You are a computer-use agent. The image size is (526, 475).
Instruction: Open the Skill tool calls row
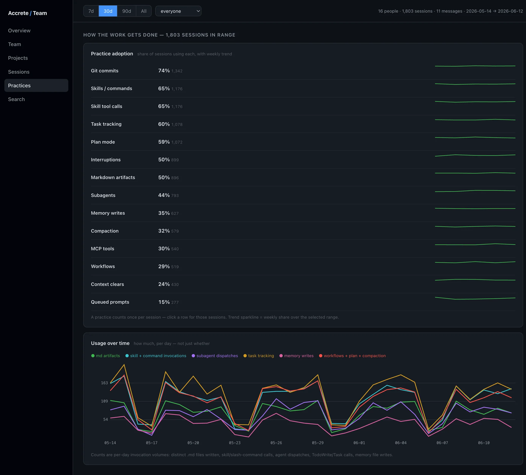(303, 106)
